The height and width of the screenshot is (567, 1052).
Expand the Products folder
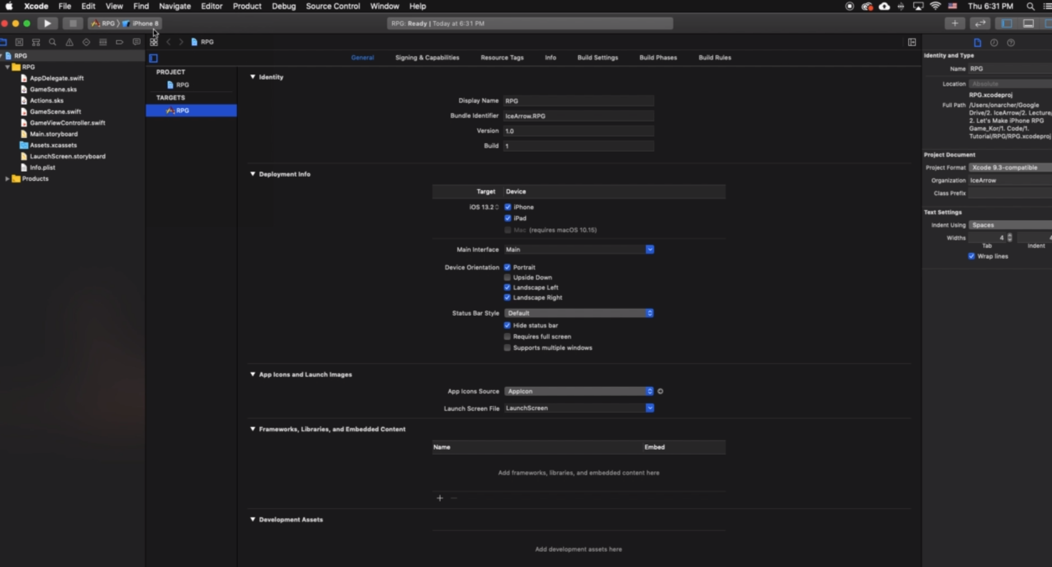[x=7, y=179]
